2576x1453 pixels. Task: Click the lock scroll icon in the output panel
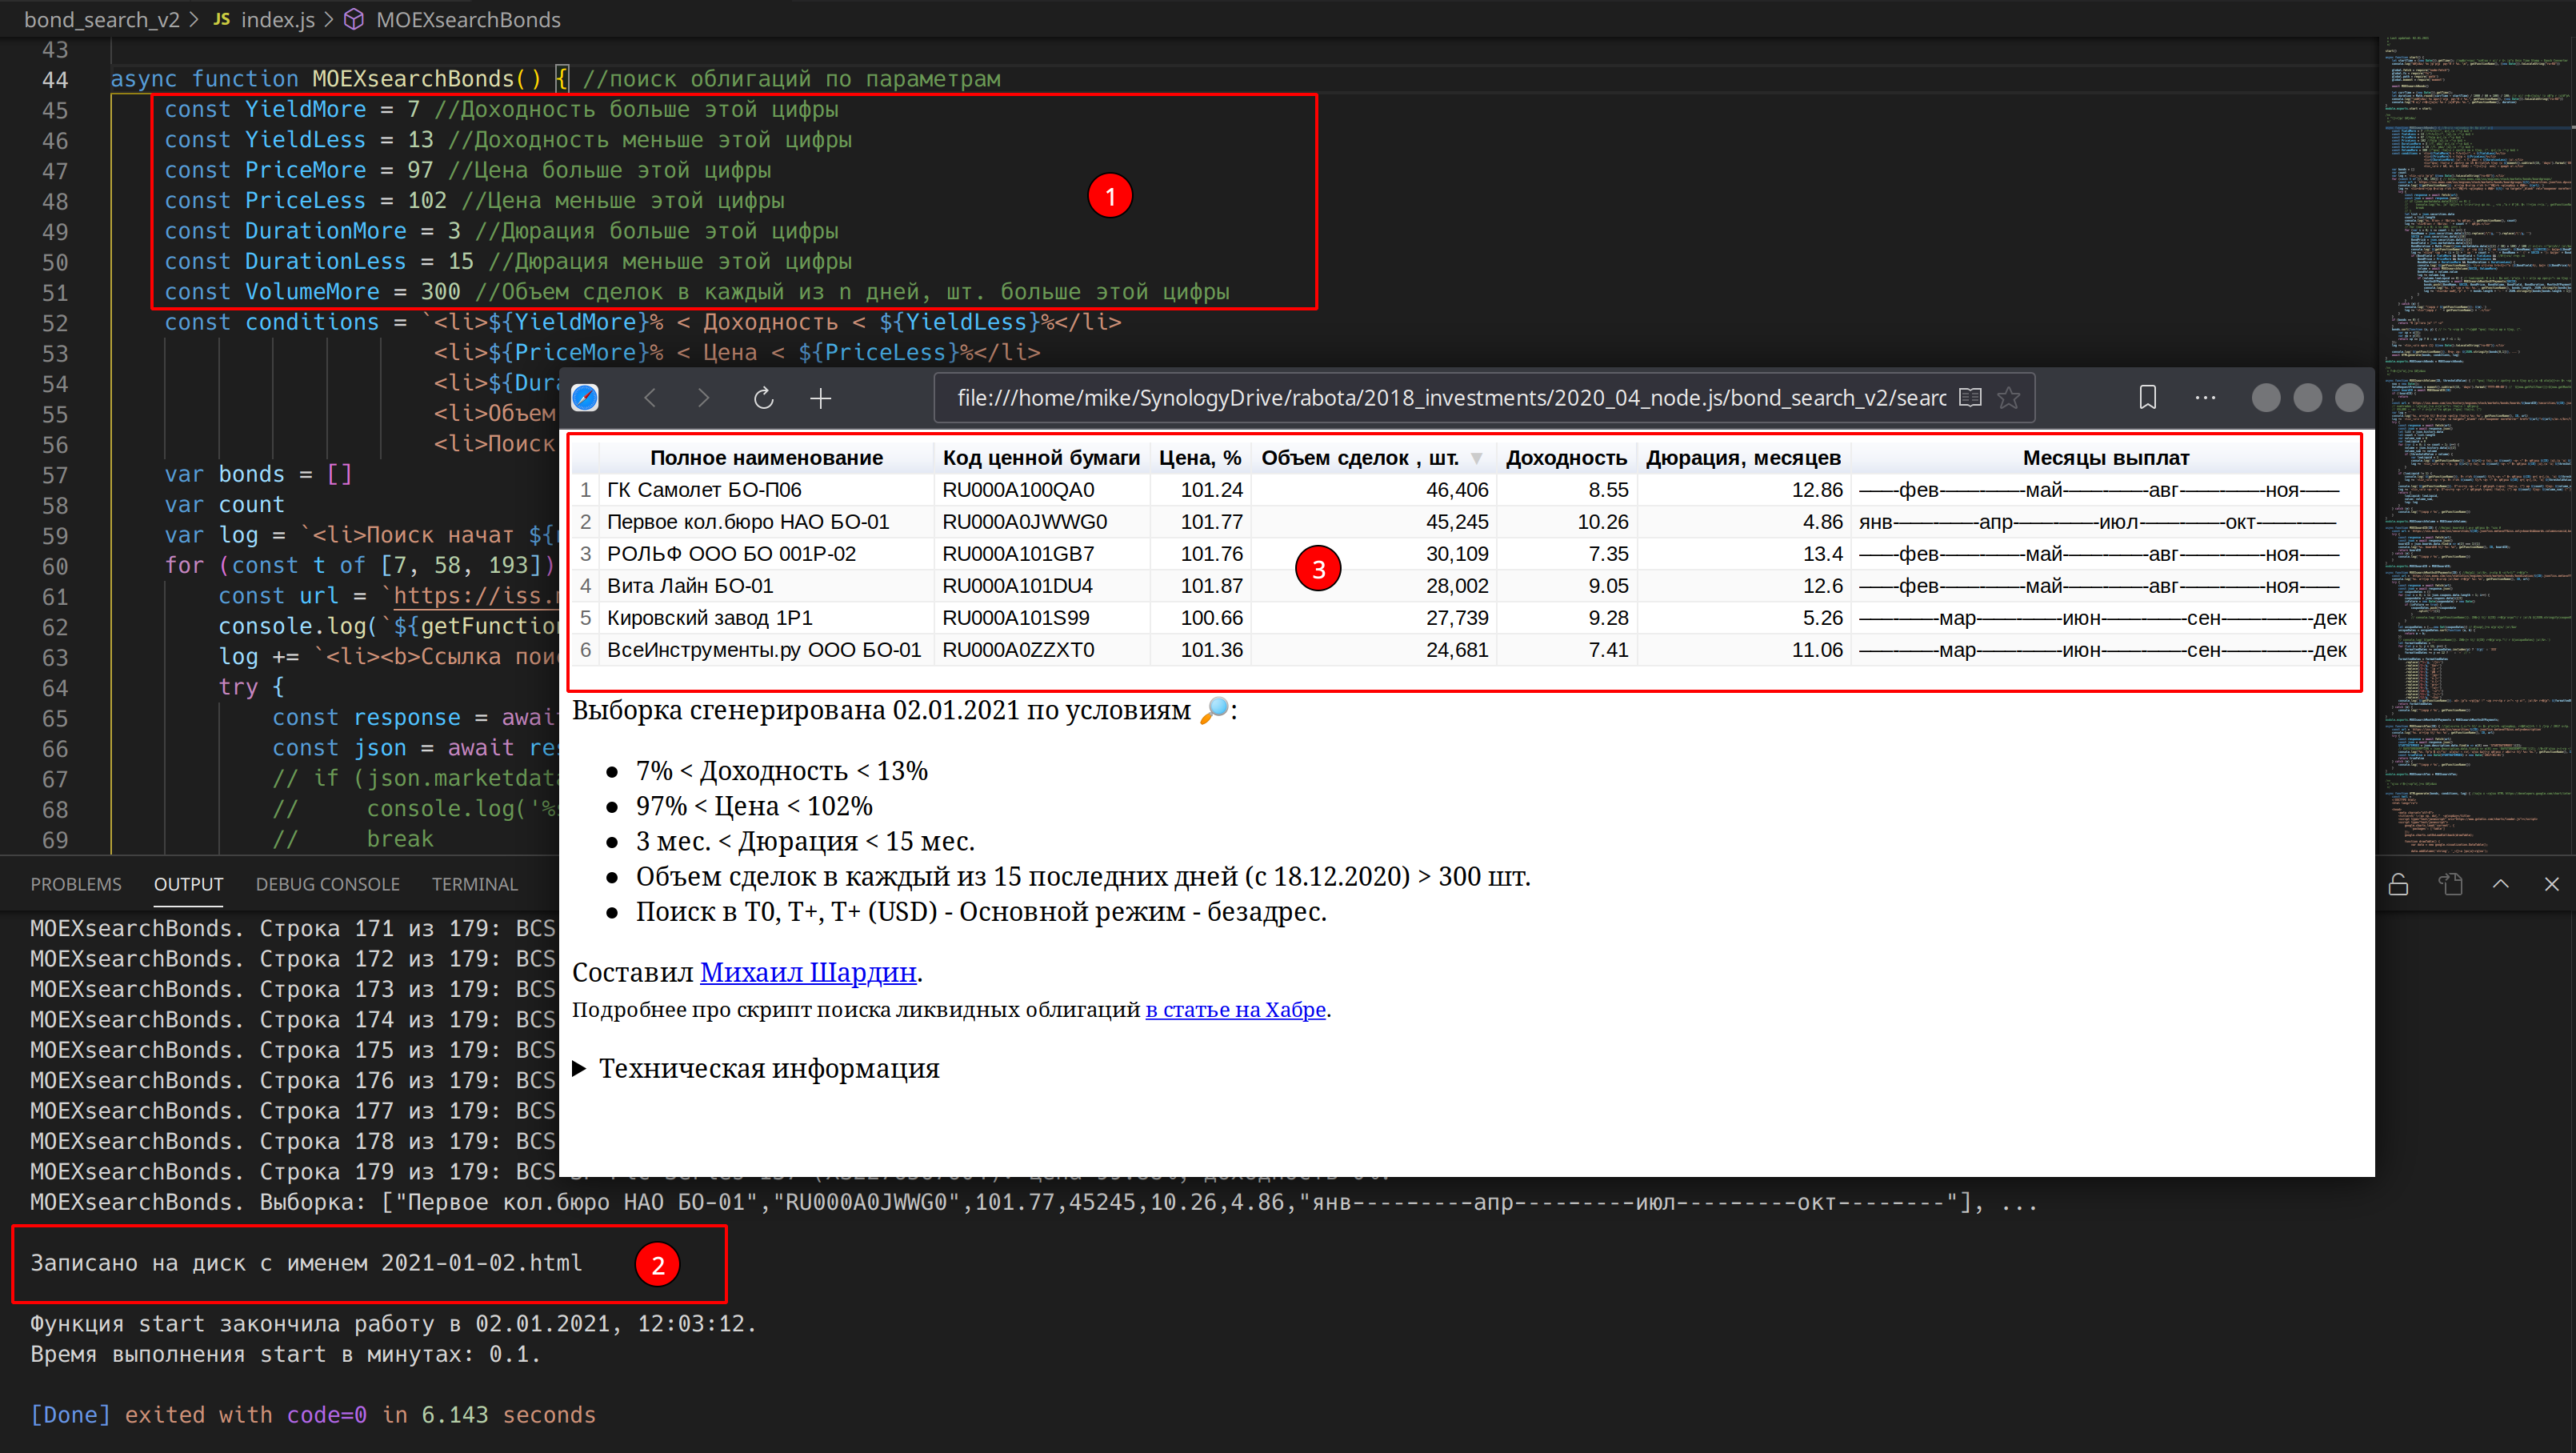(x=2398, y=884)
